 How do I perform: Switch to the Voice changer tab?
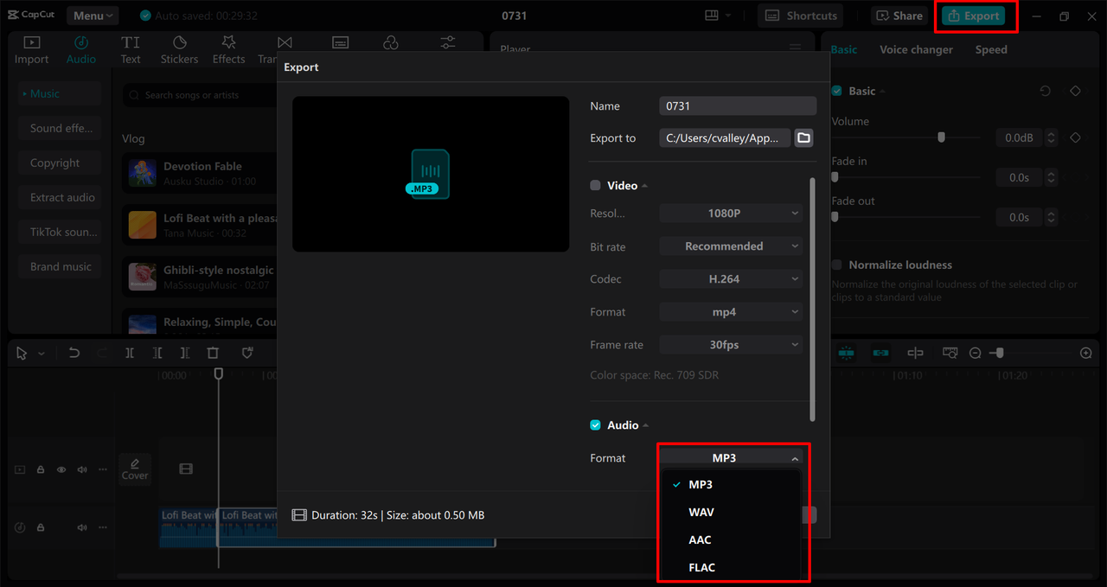point(916,49)
